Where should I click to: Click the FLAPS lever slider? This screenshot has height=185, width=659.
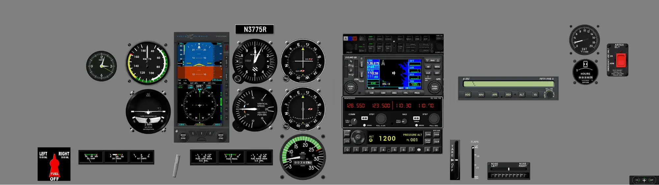(474, 148)
